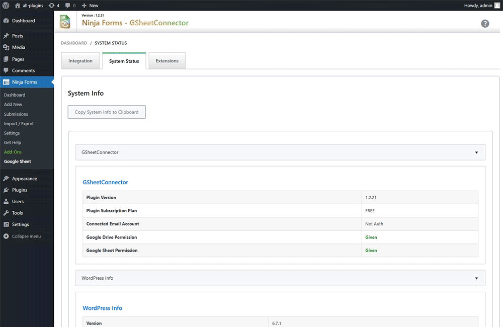Click the Comments bubble icon in sidebar

(6, 70)
